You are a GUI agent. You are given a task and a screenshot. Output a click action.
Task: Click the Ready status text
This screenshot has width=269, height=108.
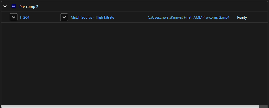point(242,18)
